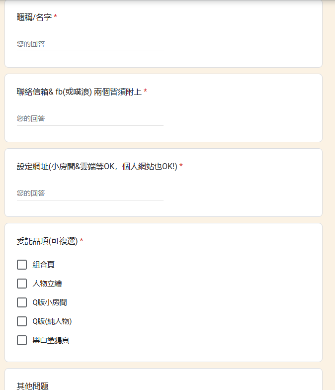Tick the 組合頁 checkbox
Image resolution: width=335 pixels, height=390 pixels.
click(x=22, y=265)
